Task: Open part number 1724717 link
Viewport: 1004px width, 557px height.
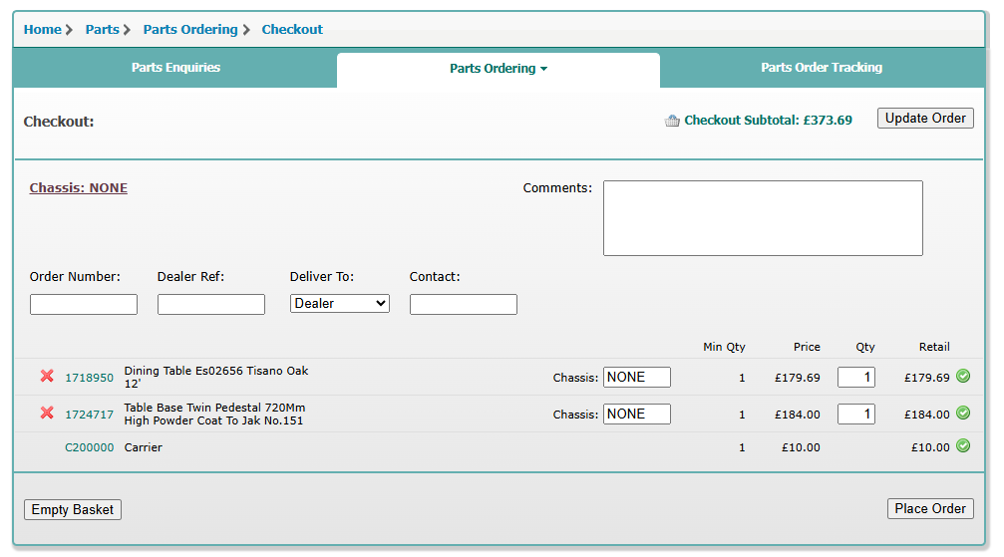Action: point(89,415)
